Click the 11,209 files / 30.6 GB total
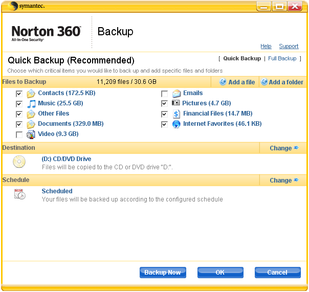Image resolution: width=309 pixels, height=292 pixels. pyautogui.click(x=126, y=82)
